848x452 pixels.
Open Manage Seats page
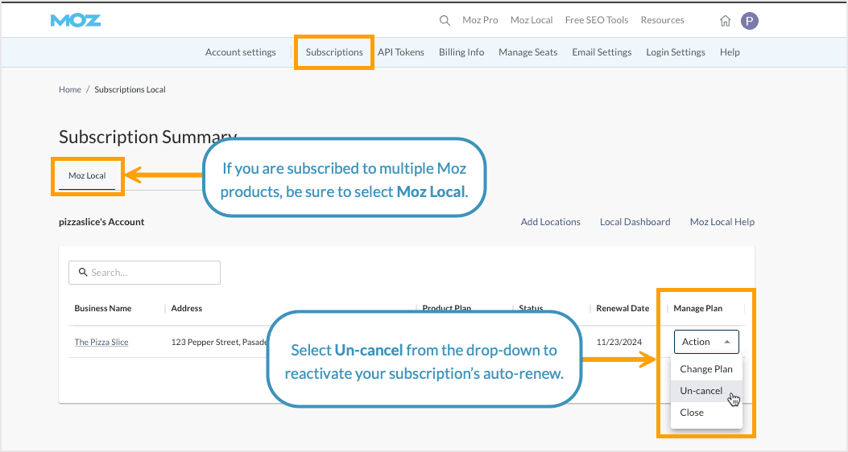[x=527, y=52]
